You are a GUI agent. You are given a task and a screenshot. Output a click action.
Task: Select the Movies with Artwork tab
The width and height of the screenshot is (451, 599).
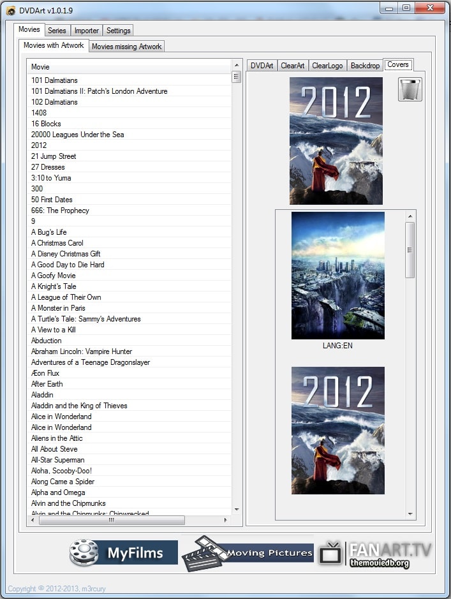(x=54, y=45)
